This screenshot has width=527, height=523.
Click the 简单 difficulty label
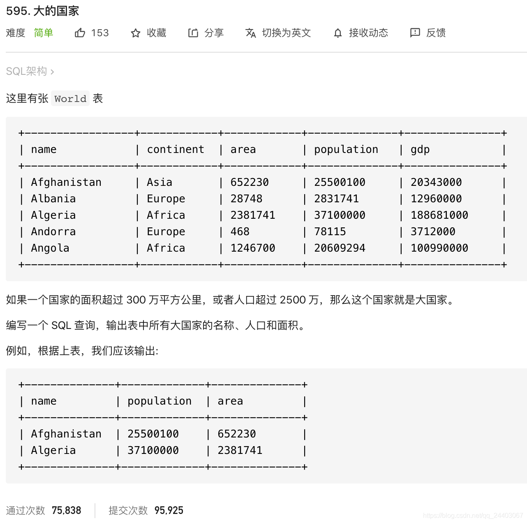[44, 33]
